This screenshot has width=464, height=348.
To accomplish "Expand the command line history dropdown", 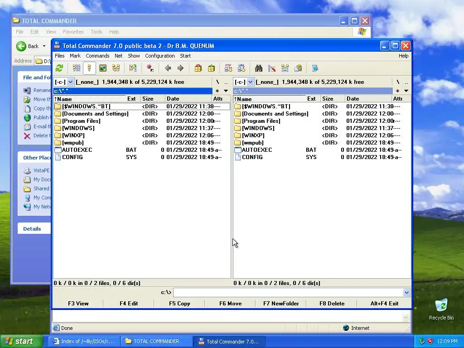I will pos(406,293).
